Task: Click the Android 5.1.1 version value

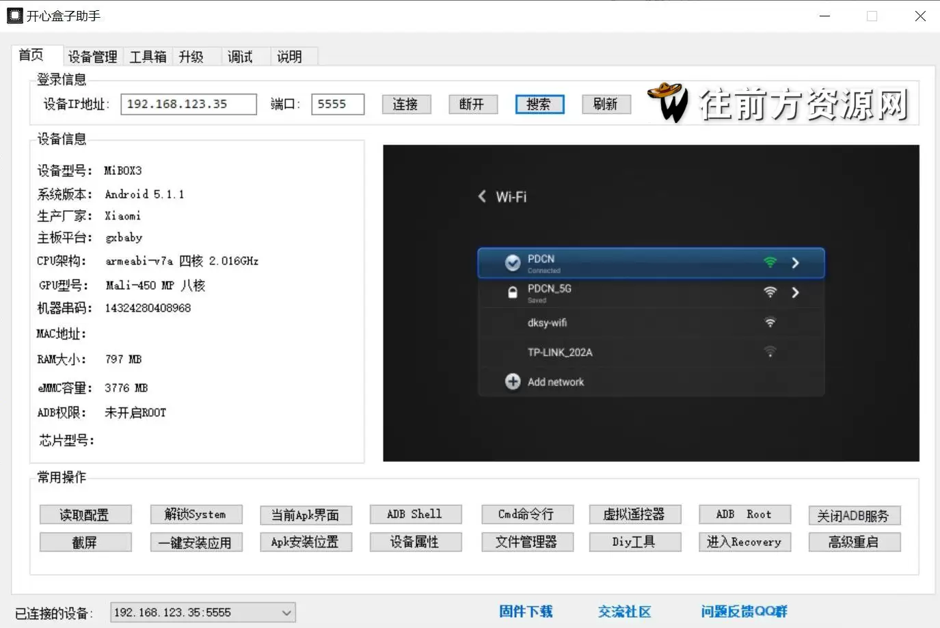Action: click(x=144, y=194)
